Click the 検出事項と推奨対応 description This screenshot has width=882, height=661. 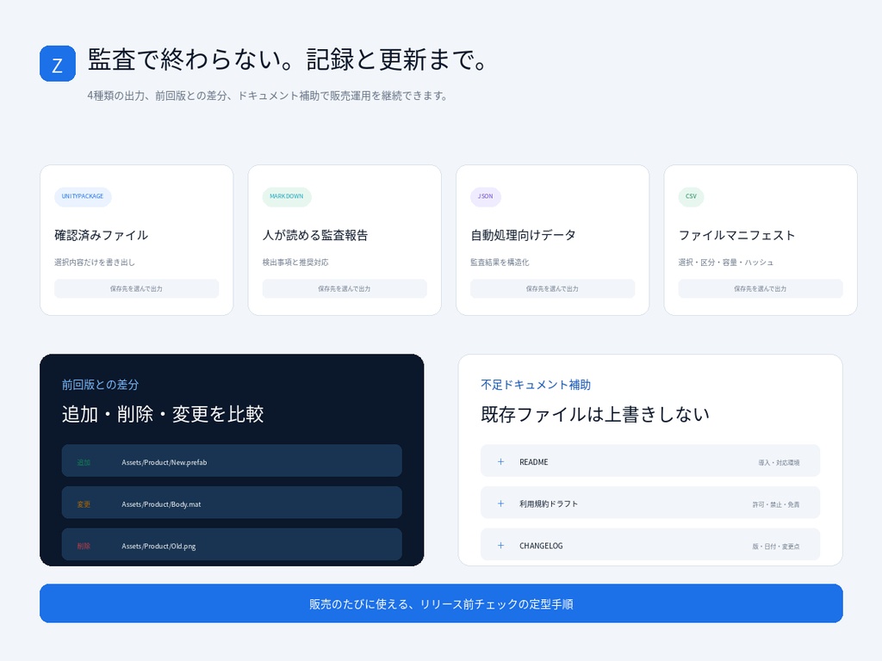click(x=295, y=262)
